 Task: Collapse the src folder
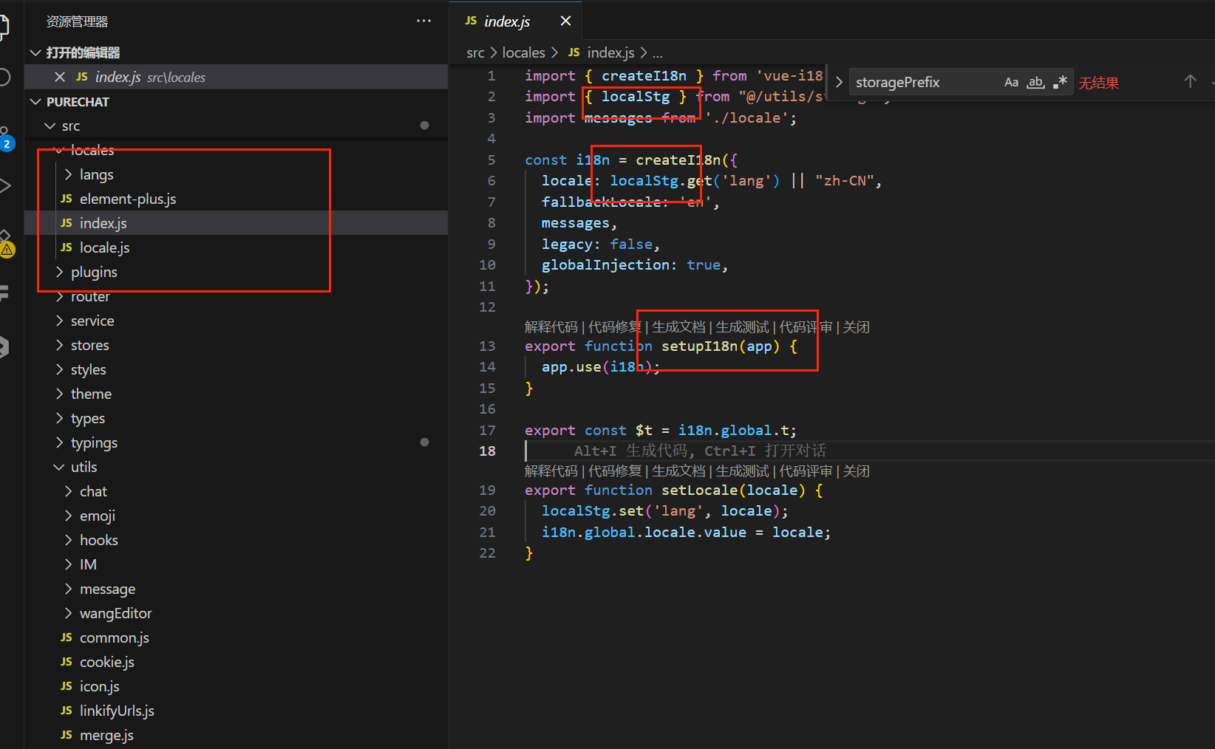tap(50, 126)
